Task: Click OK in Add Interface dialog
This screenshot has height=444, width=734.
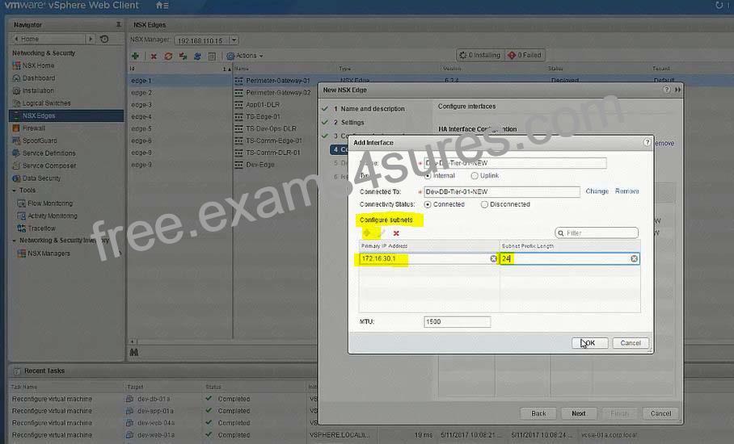Action: point(590,343)
